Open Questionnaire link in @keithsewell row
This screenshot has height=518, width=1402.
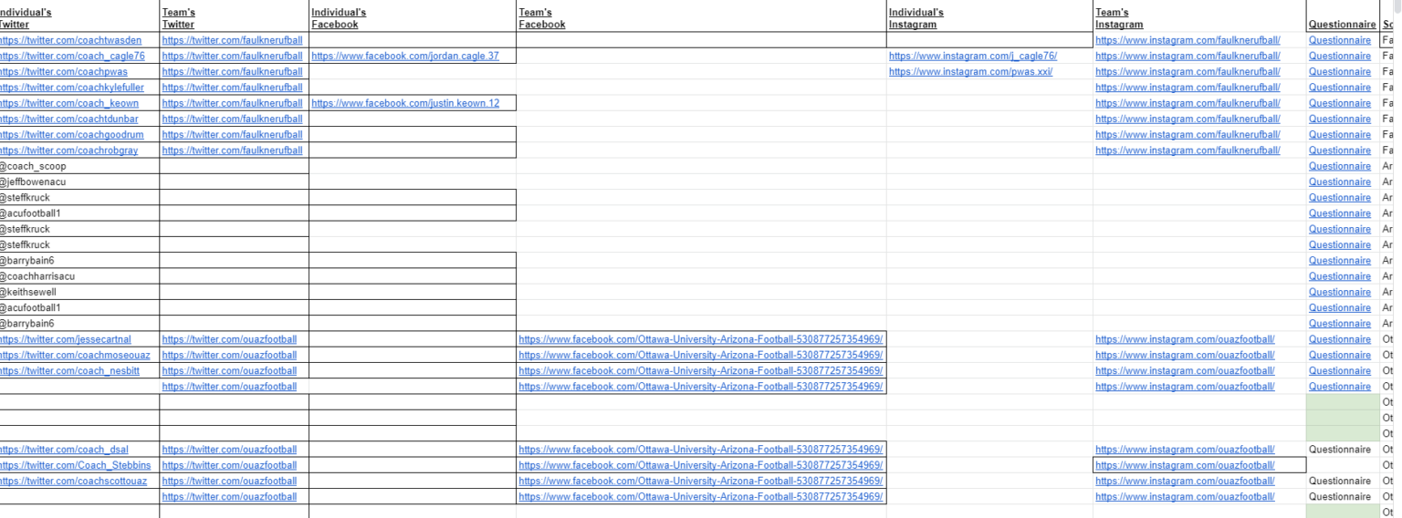tap(1340, 292)
